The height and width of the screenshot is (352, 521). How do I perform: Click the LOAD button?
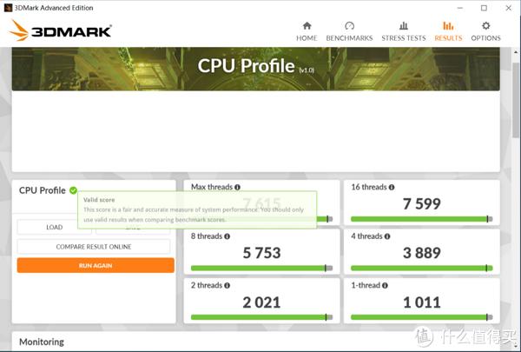[54, 227]
